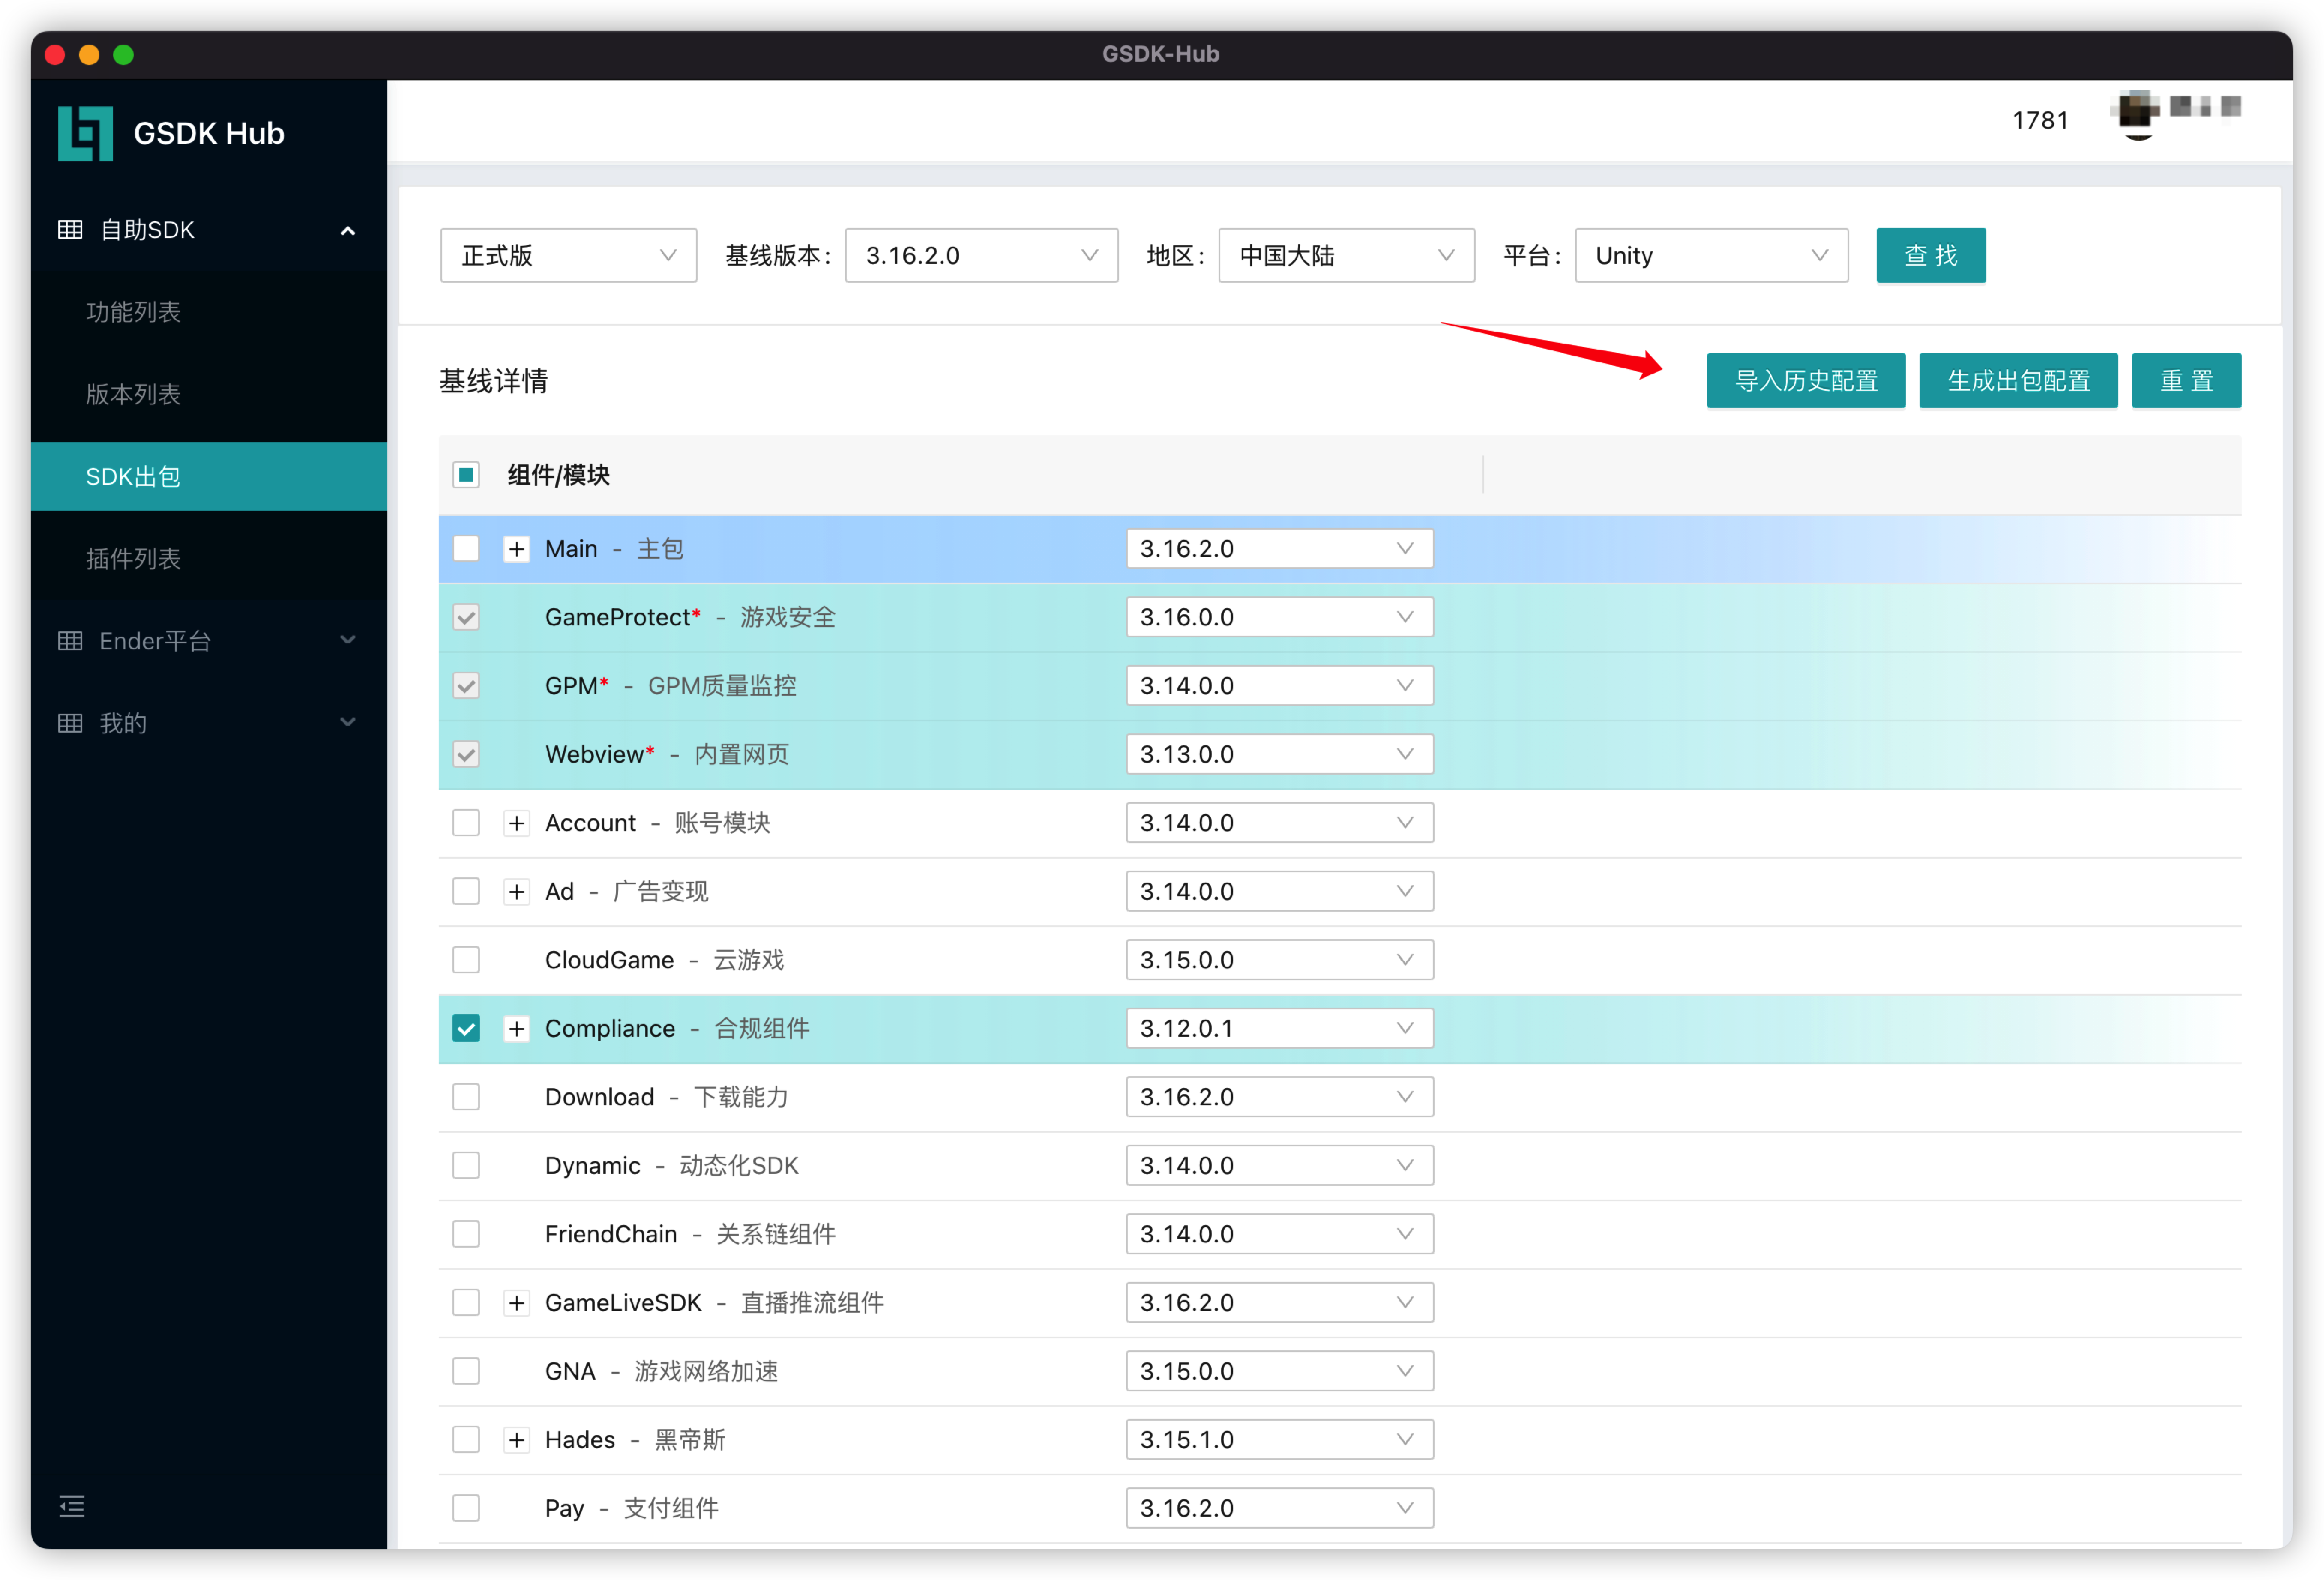Expand the Main row plus icon
Image resolution: width=2324 pixels, height=1580 pixels.
(x=516, y=548)
